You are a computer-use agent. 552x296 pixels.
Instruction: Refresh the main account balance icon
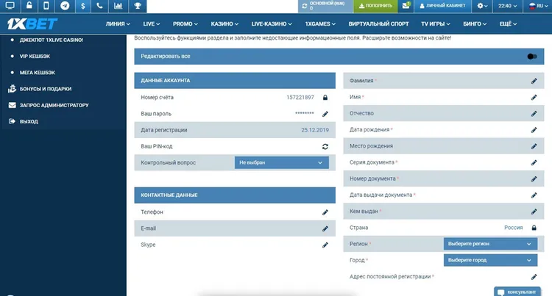point(305,6)
